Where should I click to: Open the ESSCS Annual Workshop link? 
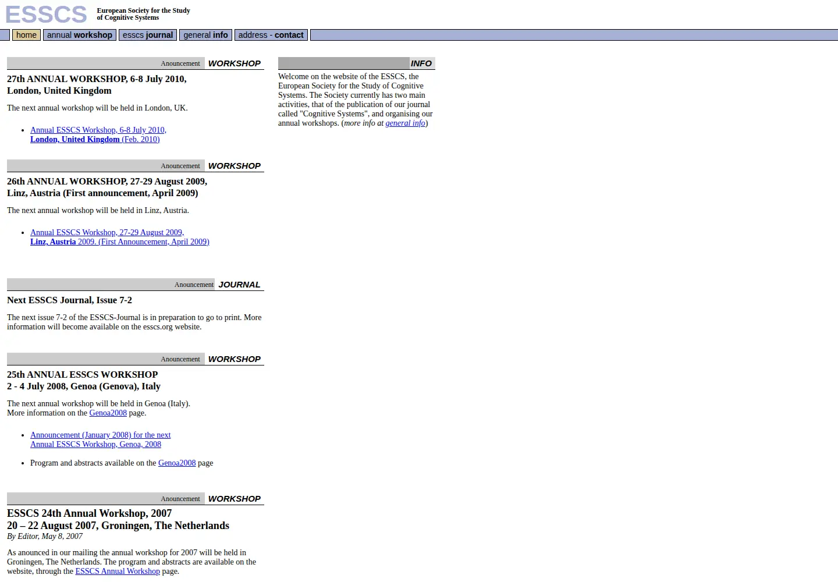click(x=118, y=571)
